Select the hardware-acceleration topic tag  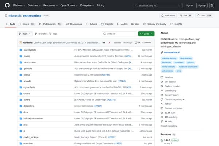point(188,67)
